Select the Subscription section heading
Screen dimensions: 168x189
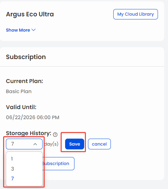click(x=26, y=57)
